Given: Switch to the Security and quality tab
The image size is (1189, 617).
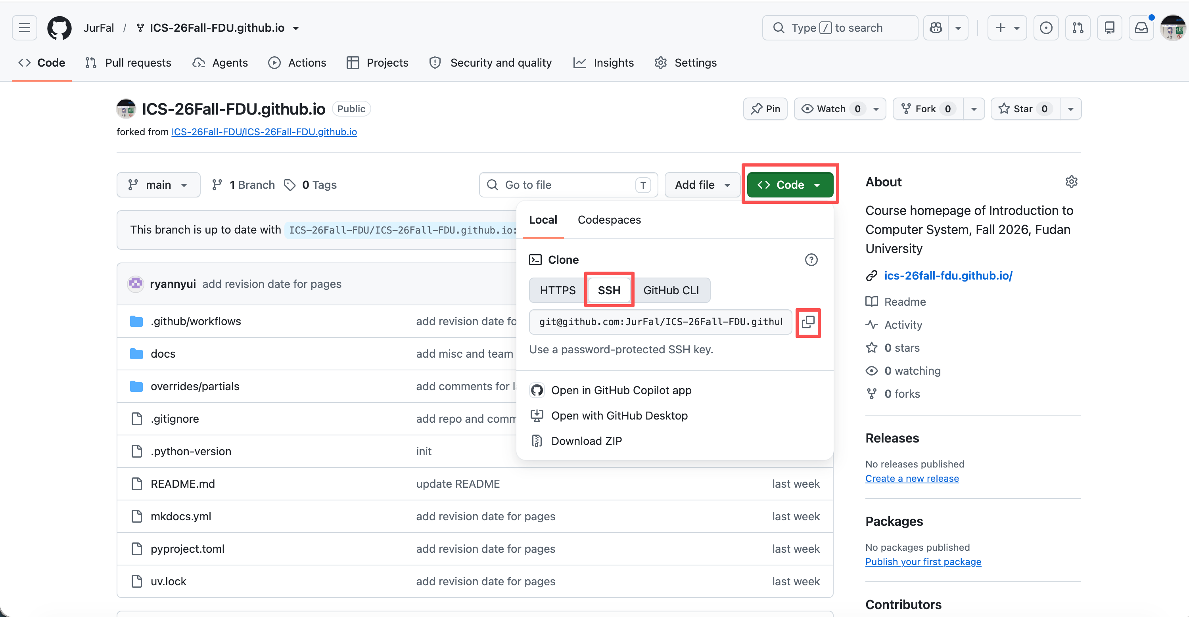Looking at the screenshot, I should 490,63.
